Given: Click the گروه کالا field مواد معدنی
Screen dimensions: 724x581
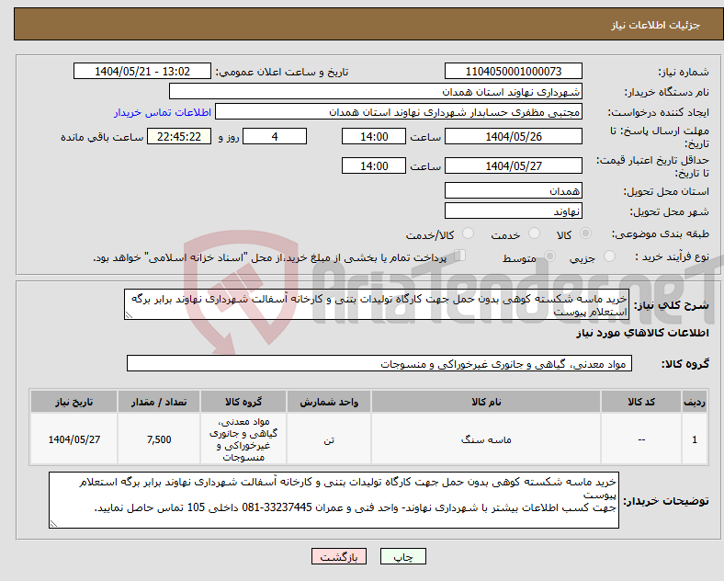Looking at the screenshot, I should tap(379, 363).
